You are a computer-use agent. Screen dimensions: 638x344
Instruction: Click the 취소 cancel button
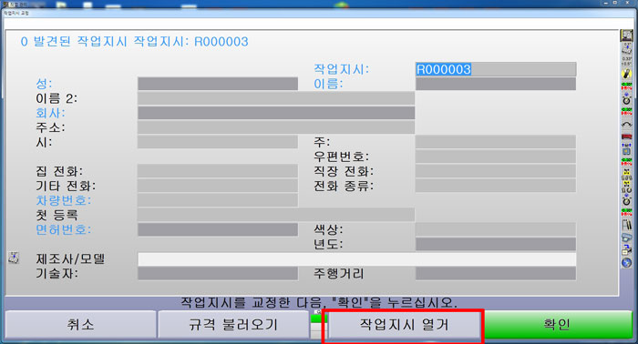(x=80, y=324)
